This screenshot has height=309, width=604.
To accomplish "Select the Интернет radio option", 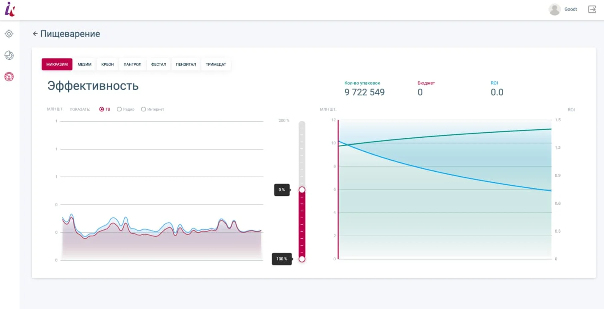I will (x=143, y=109).
